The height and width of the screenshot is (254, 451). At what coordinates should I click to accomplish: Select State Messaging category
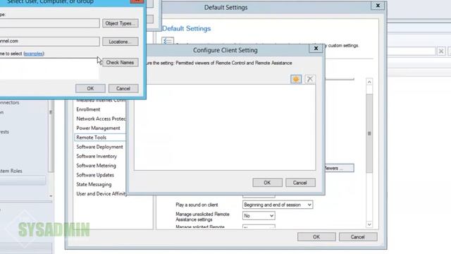(x=94, y=184)
